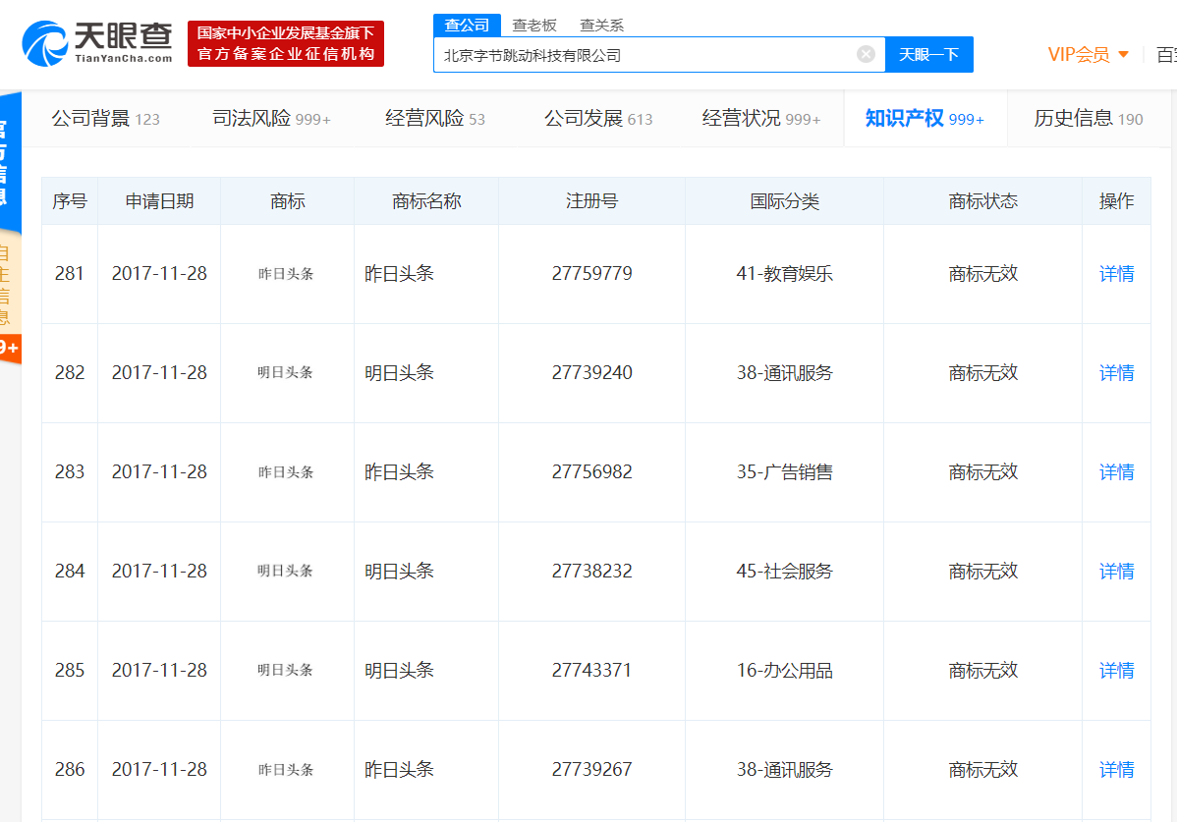Click 昨日头条 trademark thumbnail in row 286
The image size is (1177, 822).
[286, 770]
